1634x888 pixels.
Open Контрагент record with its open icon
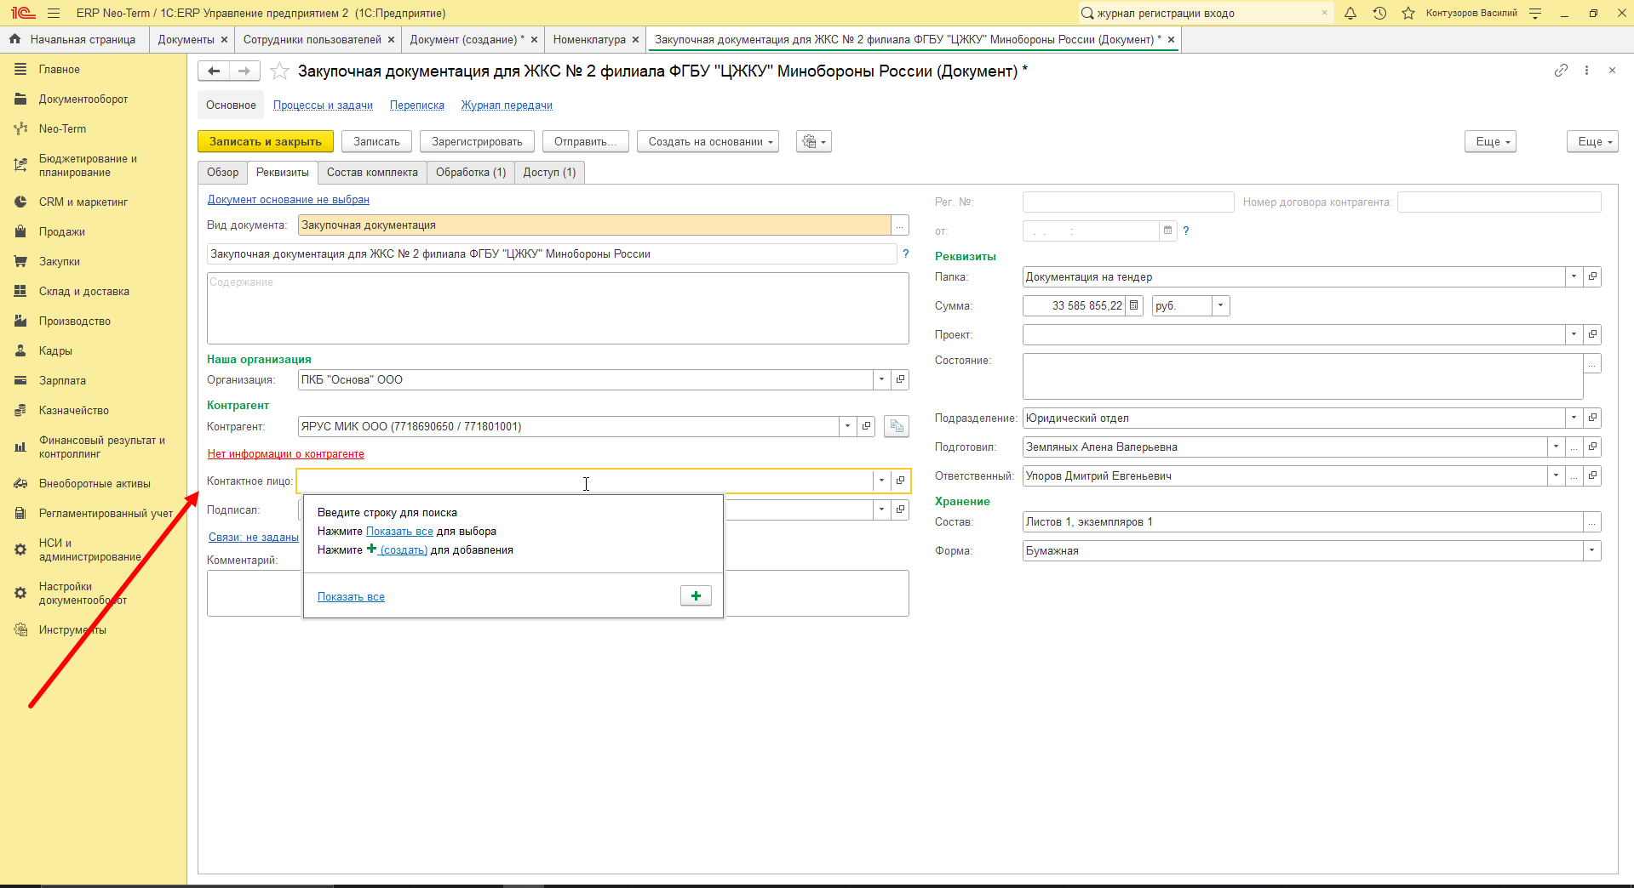click(x=867, y=426)
